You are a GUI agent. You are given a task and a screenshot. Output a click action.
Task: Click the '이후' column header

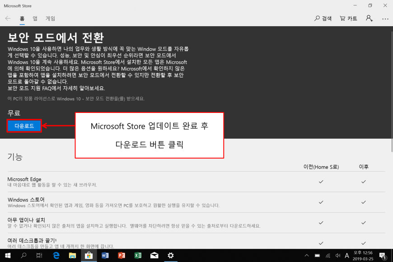click(364, 167)
